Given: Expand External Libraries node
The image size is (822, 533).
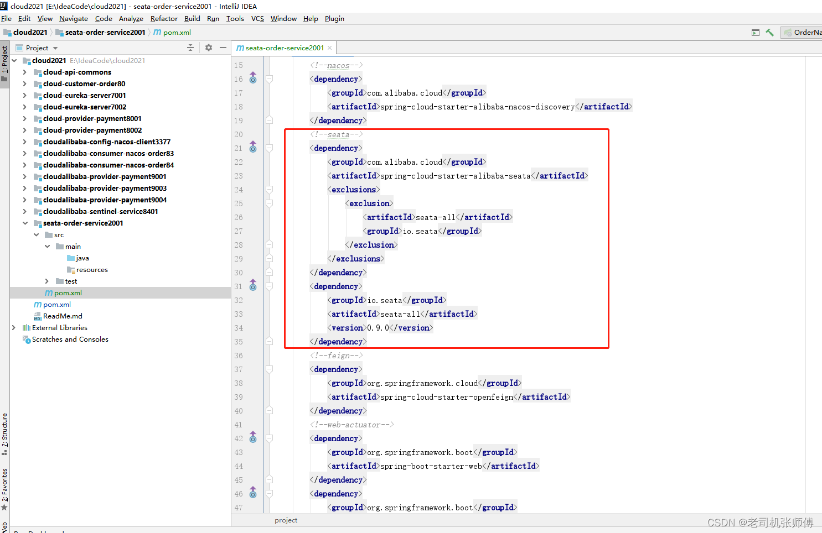Looking at the screenshot, I should 14,328.
